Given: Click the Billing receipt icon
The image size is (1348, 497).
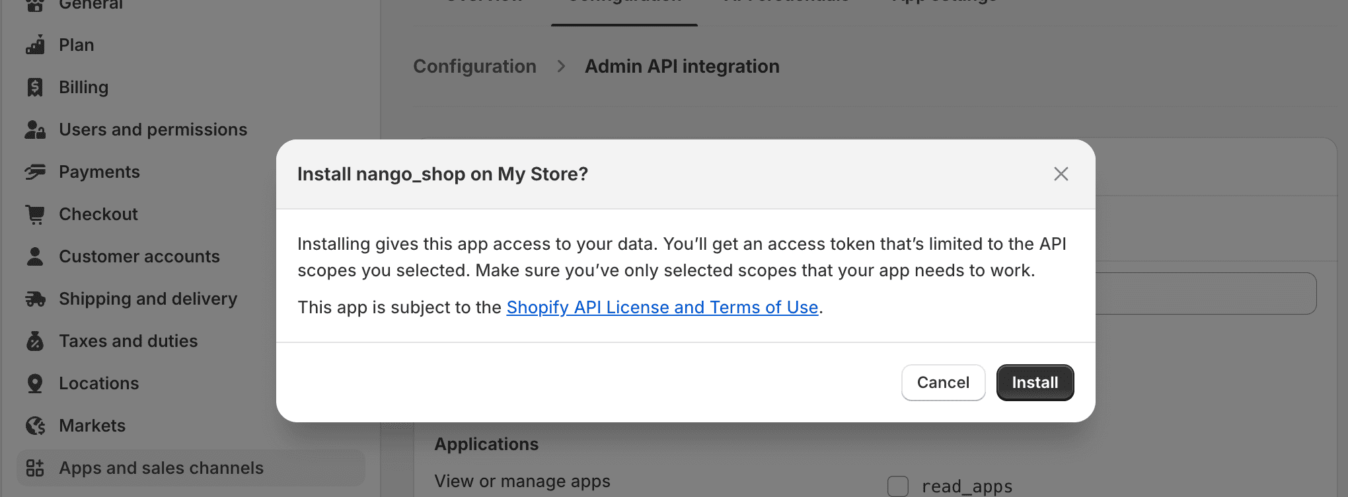Looking at the screenshot, I should (x=35, y=87).
